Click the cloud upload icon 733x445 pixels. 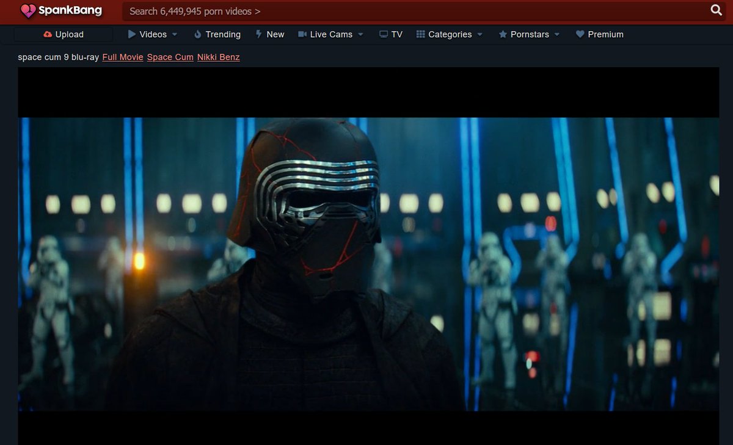click(48, 34)
